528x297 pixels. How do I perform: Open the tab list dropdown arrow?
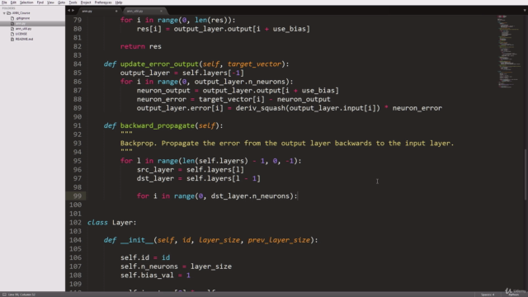[525, 11]
